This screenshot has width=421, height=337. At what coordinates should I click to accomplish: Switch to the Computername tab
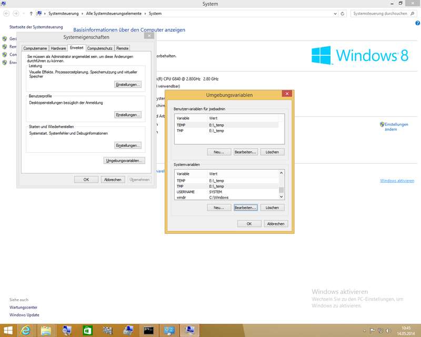[x=35, y=48]
